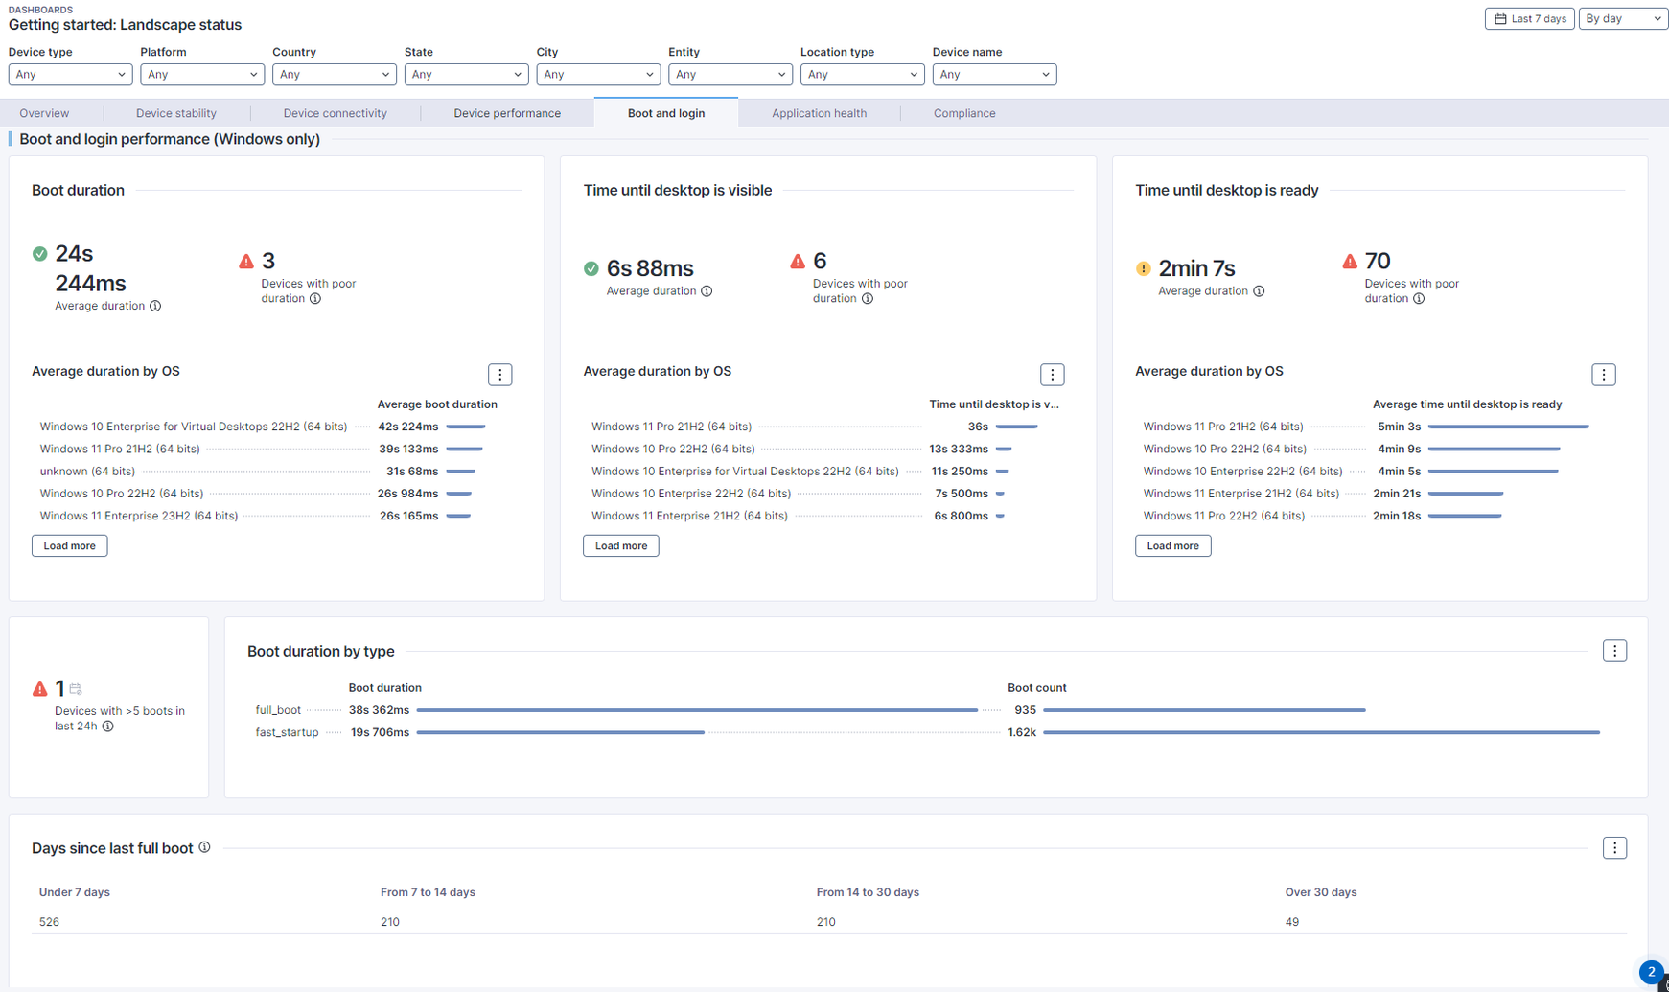Click the blue notification badge showing 2

tap(1651, 972)
